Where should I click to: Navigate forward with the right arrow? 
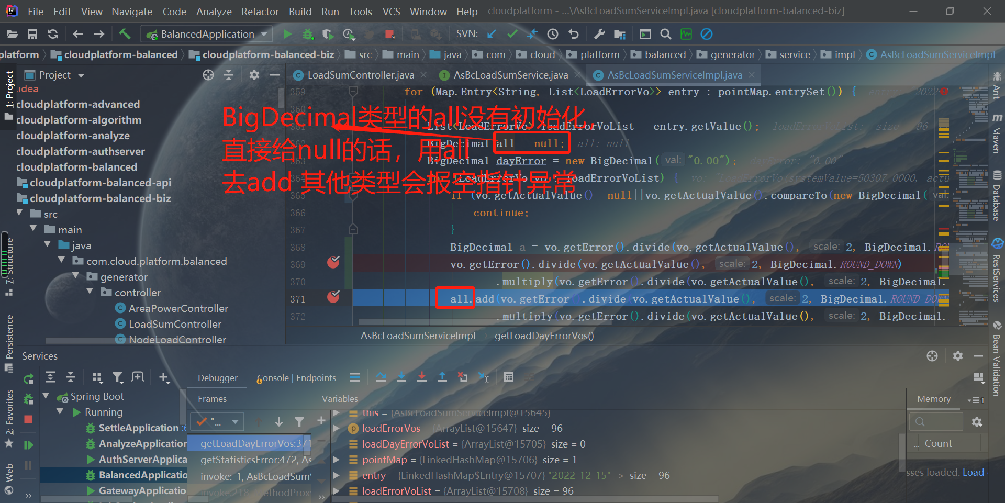[99, 35]
